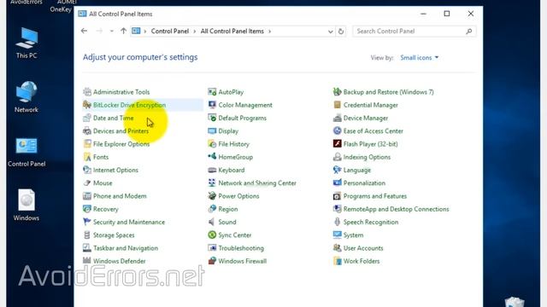
Task: Click the Flash Player (32-bit) icon
Action: 337,144
